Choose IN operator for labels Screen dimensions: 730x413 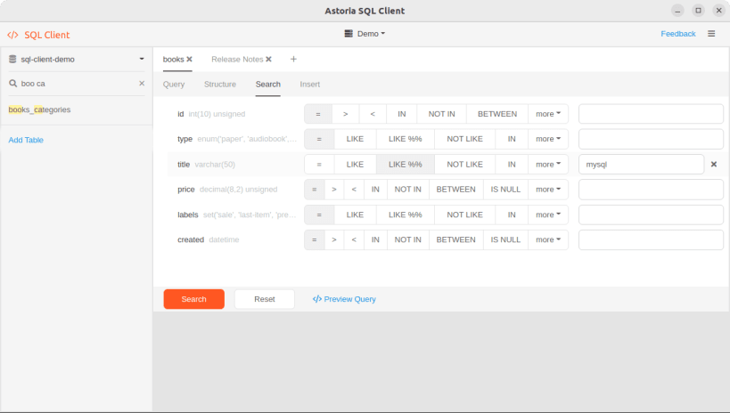[512, 215]
